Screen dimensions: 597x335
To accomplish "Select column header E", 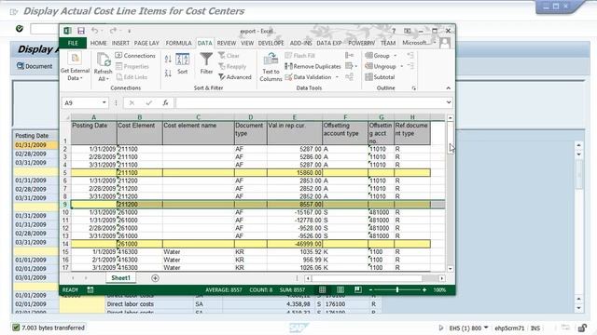I will (295, 117).
